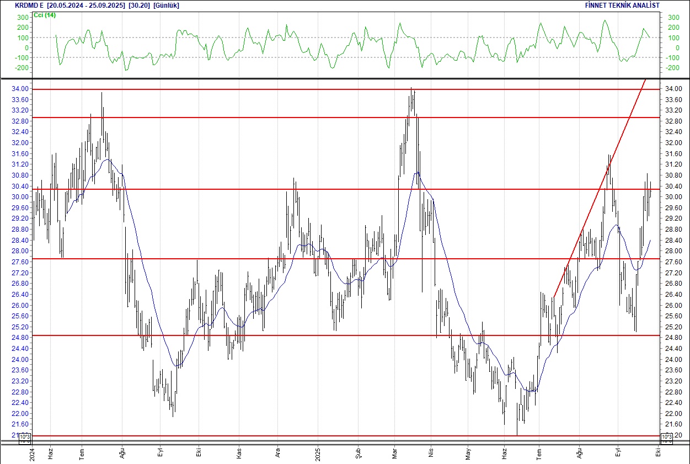Screen dimensions: 690x464
Task: Select the date range 20.05.2024 - 25.09.2025
Action: tap(86, 6)
